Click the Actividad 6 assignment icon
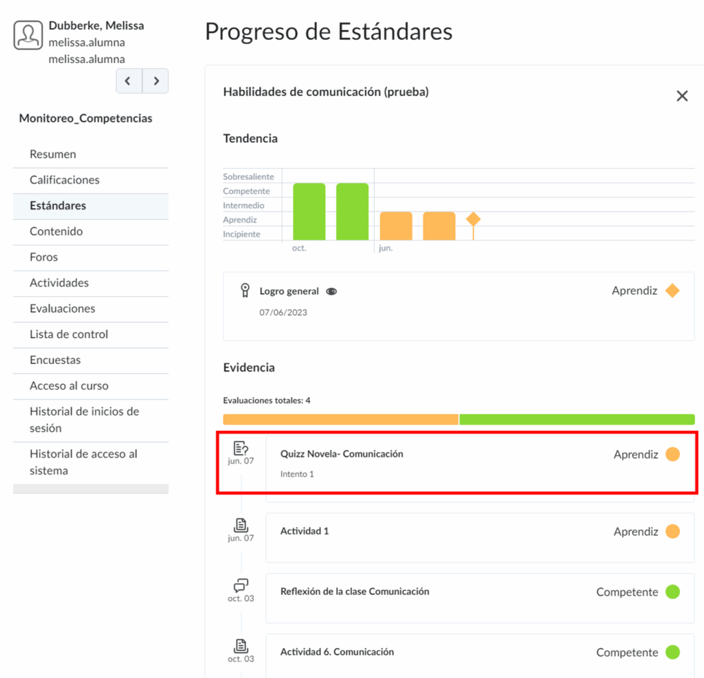This screenshot has height=678, width=704. pyautogui.click(x=241, y=646)
